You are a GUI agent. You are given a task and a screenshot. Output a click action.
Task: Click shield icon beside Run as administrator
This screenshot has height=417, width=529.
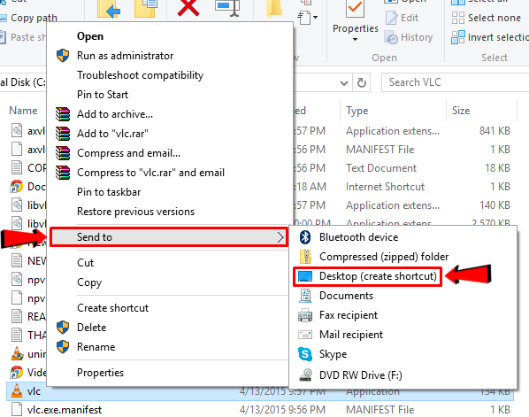[63, 56]
